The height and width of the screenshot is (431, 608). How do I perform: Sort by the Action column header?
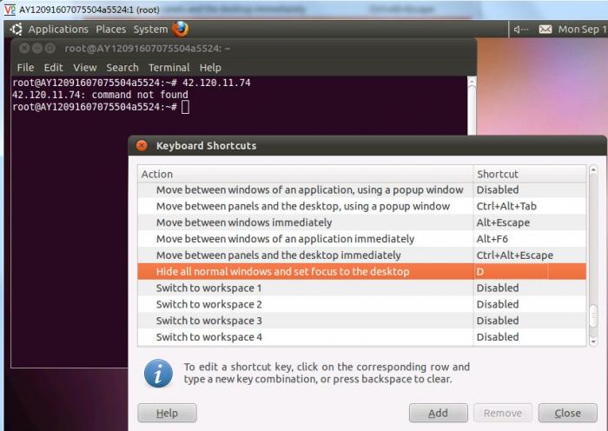click(304, 174)
